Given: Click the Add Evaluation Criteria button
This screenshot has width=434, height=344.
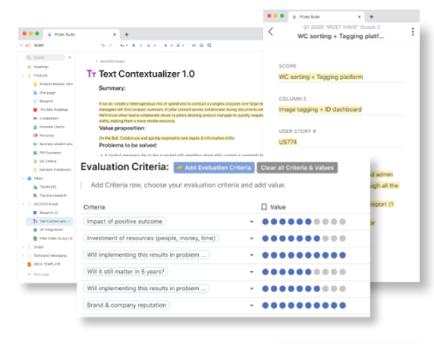Looking at the screenshot, I should 214,168.
